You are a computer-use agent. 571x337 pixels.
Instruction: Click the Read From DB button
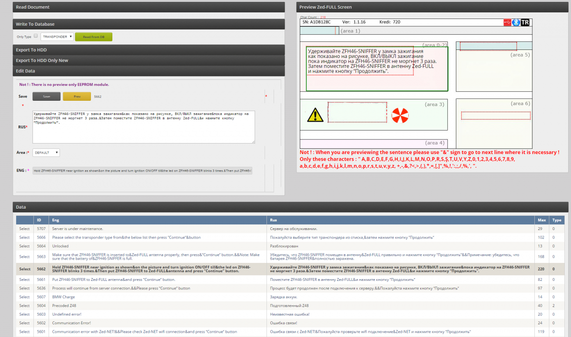click(x=94, y=37)
